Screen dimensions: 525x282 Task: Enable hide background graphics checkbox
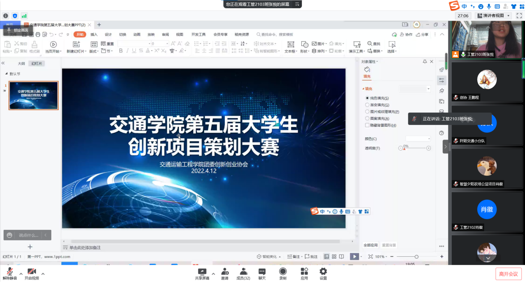pyautogui.click(x=367, y=125)
